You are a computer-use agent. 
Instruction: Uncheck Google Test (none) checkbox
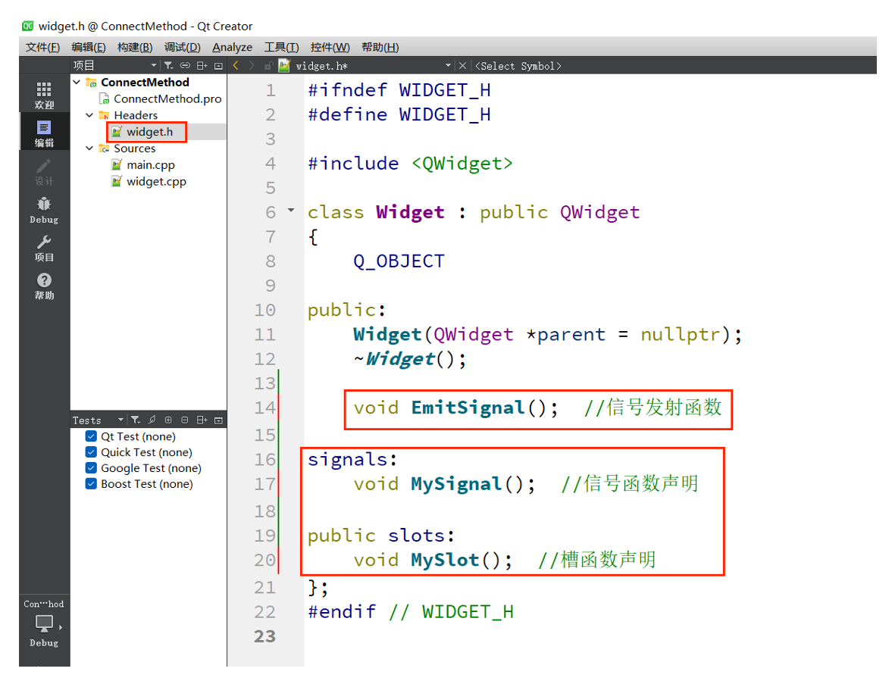pos(91,467)
